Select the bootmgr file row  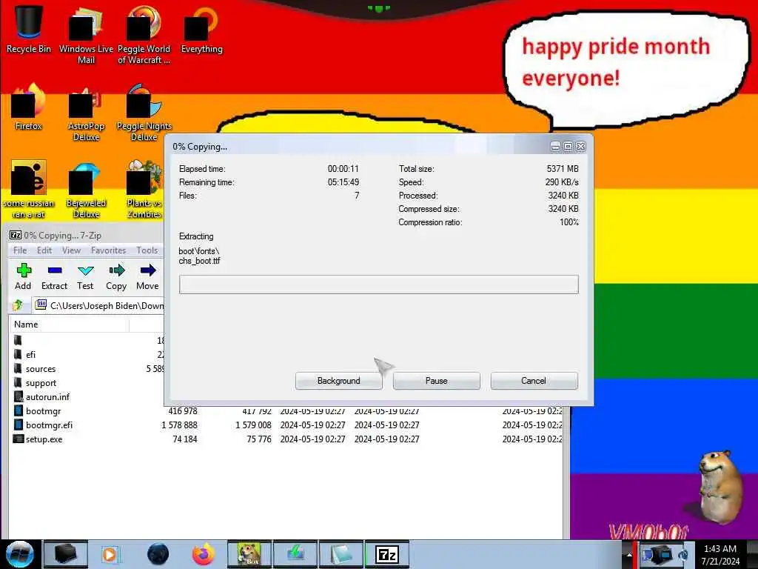coord(286,410)
